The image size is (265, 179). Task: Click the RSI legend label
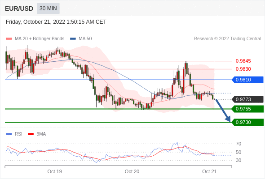pos(18,134)
